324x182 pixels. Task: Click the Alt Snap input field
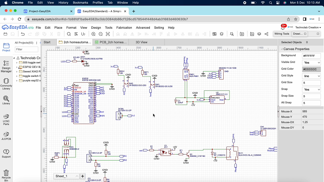(x=311, y=103)
